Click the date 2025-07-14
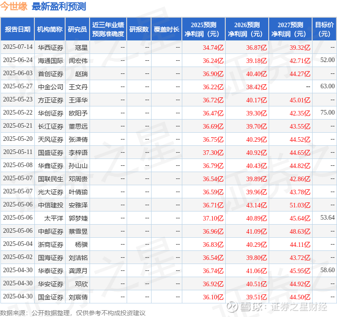 click(18, 47)
